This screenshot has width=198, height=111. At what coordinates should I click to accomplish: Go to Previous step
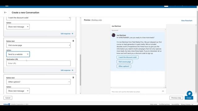point(176,98)
